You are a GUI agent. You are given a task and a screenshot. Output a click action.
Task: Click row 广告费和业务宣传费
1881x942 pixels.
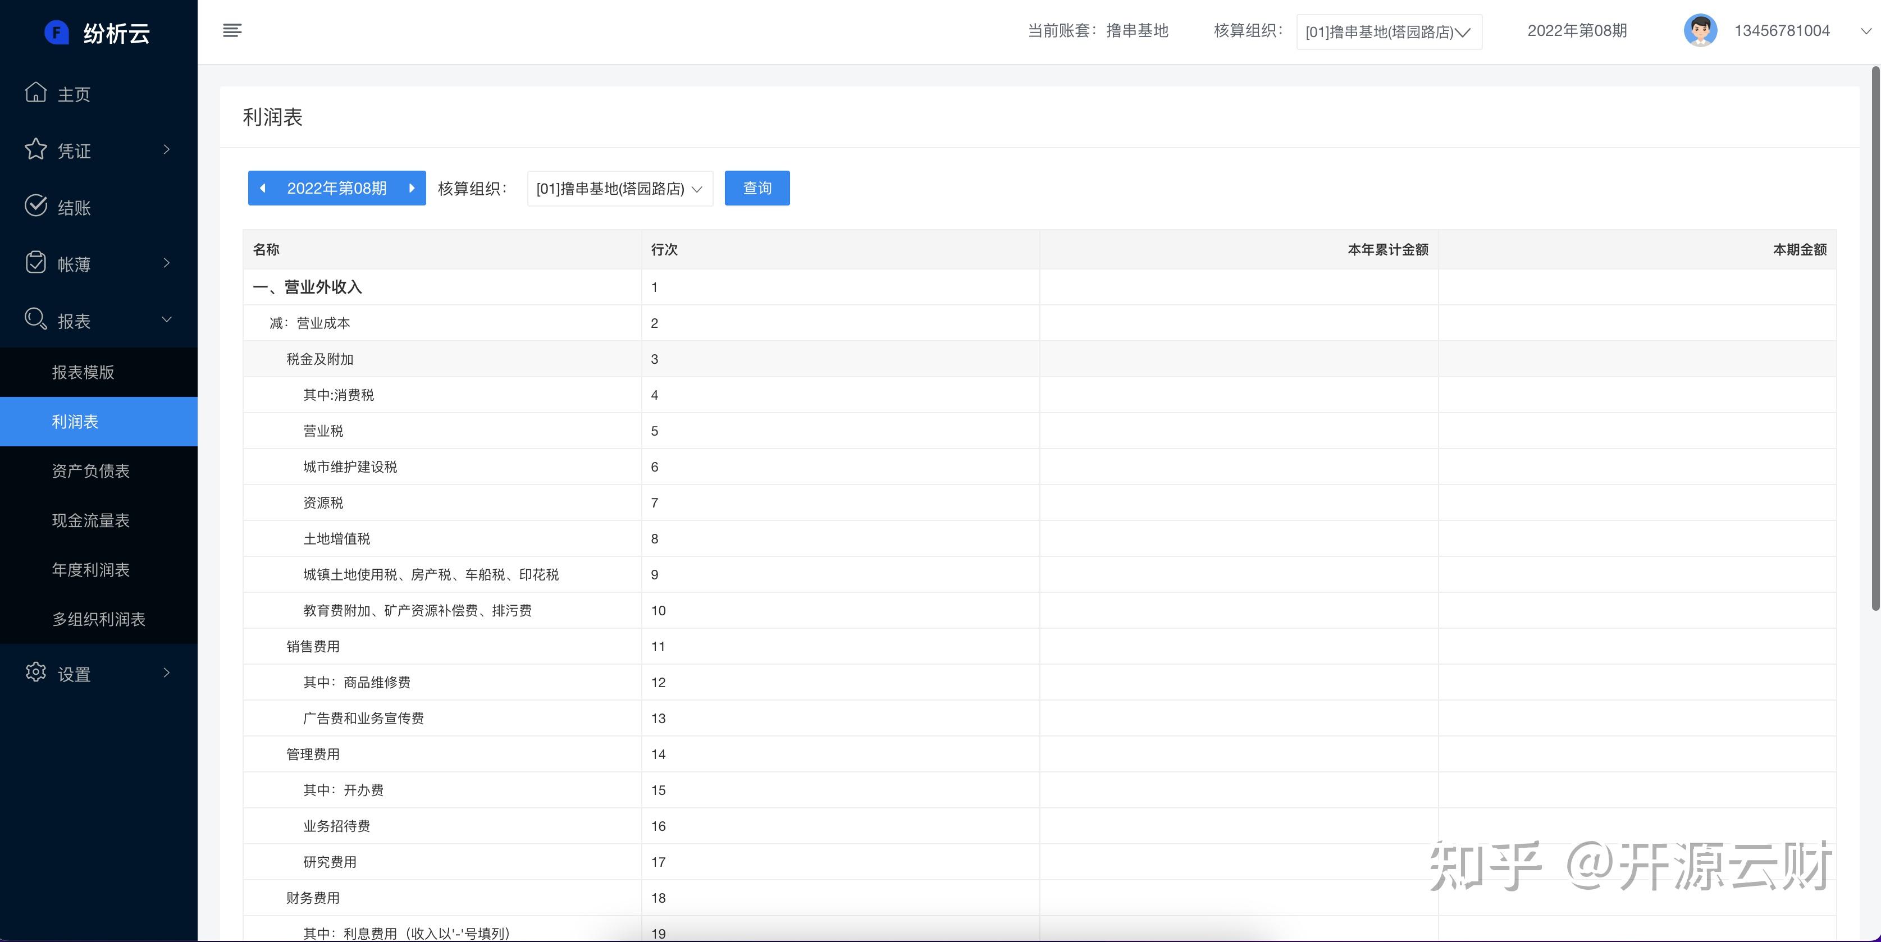tap(1040, 718)
